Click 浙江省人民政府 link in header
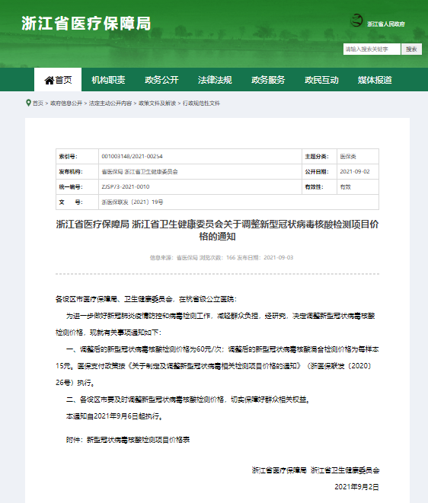 click(x=386, y=24)
